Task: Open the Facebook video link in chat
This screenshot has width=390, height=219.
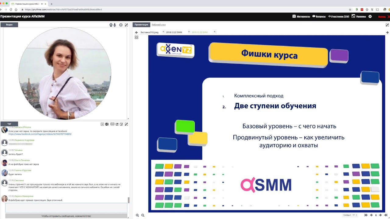Action: click(x=40, y=134)
